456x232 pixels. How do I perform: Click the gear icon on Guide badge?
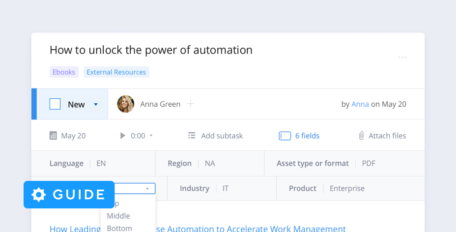39,195
